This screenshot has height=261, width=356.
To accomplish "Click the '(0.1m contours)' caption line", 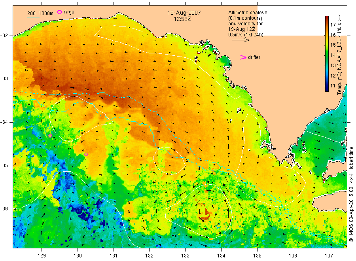I will click(245, 18).
